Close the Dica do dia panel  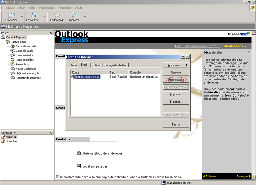click(x=249, y=52)
